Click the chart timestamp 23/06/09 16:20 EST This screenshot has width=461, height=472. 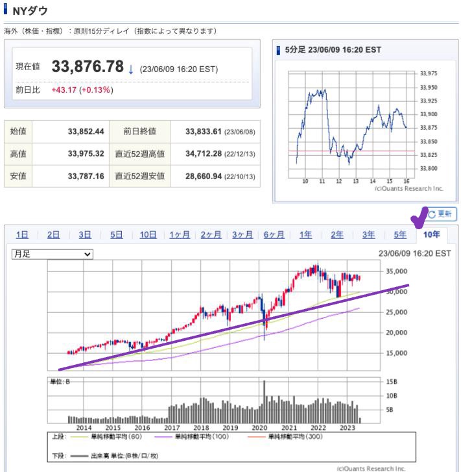click(415, 254)
